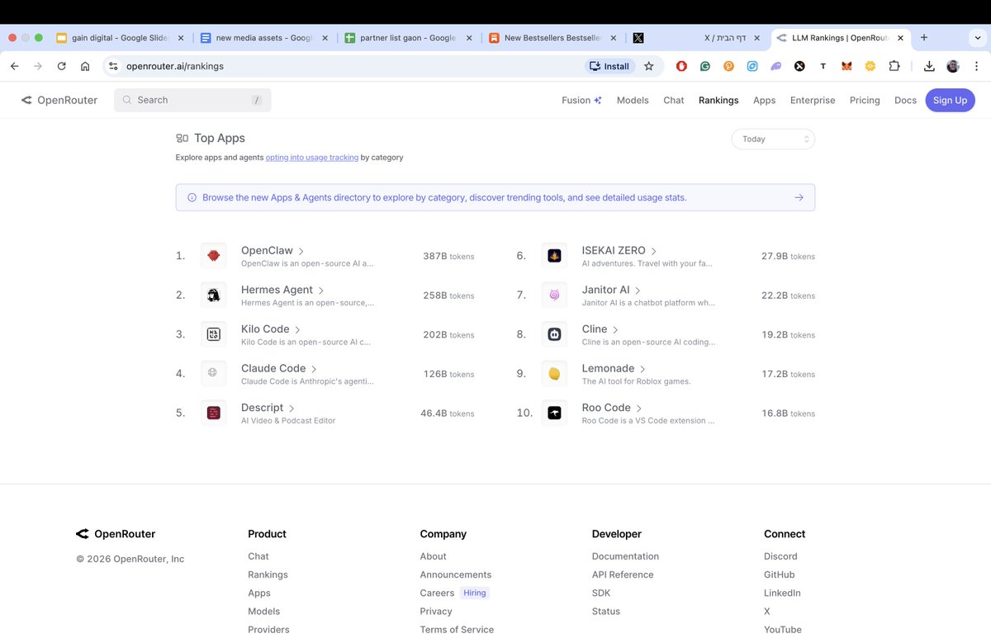Go back with browser back arrow
The height and width of the screenshot is (643, 991).
14,66
